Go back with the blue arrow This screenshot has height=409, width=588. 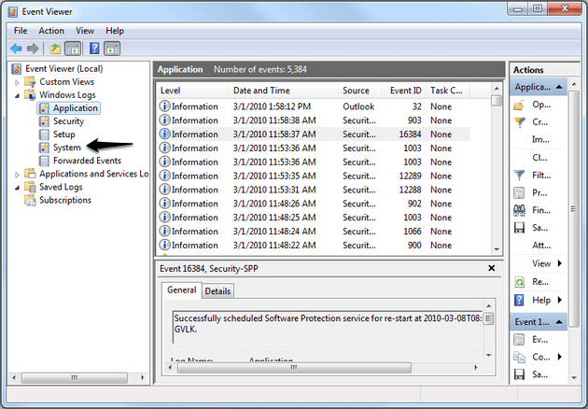click(16, 49)
